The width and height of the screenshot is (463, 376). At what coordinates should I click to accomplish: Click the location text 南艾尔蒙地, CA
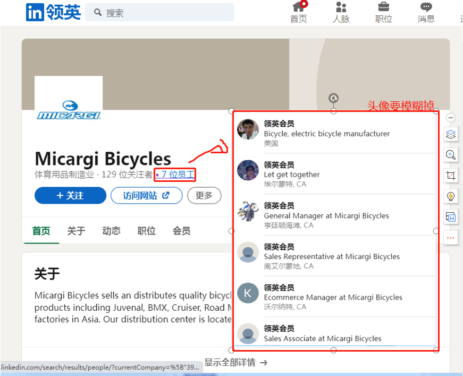(x=289, y=266)
